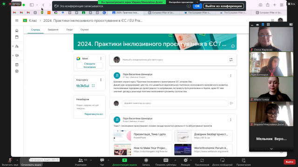Screen dimensions: 298x167
Task: Toggle the browser sidebar panel icon
Action: coord(32,5)
